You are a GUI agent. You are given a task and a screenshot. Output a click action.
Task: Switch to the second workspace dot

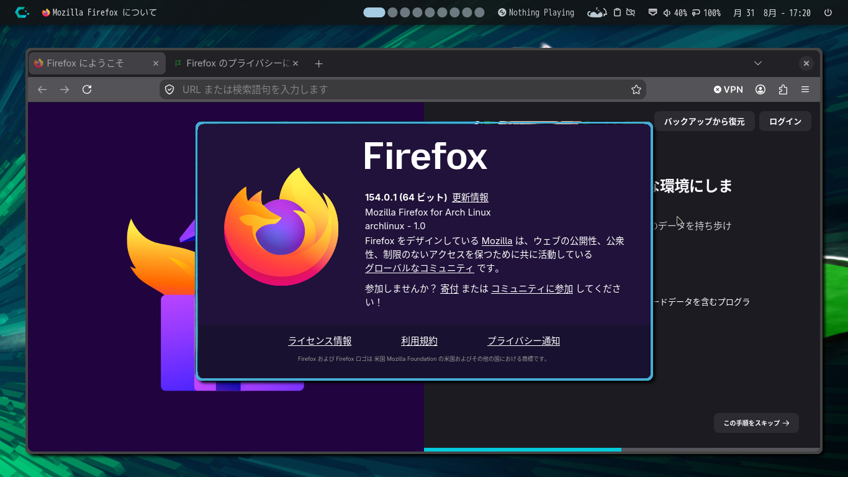392,12
